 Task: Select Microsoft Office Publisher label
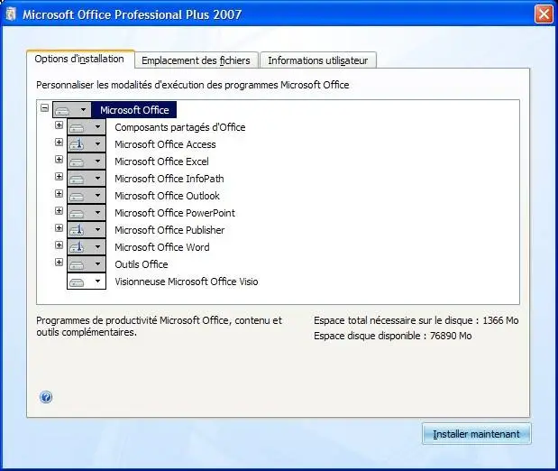point(169,230)
